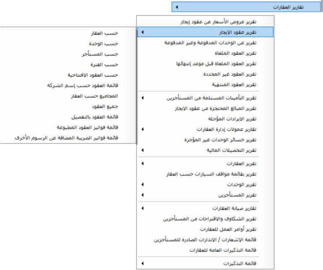Select تقرير الشكاوى والإقتراحات من المستأجرين
Image resolution: width=323 pixels, height=270 pixels.
pos(205,219)
